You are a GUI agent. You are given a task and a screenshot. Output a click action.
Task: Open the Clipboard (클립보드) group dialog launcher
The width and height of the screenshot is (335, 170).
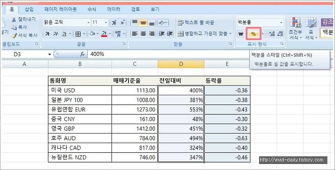[x=37, y=44]
